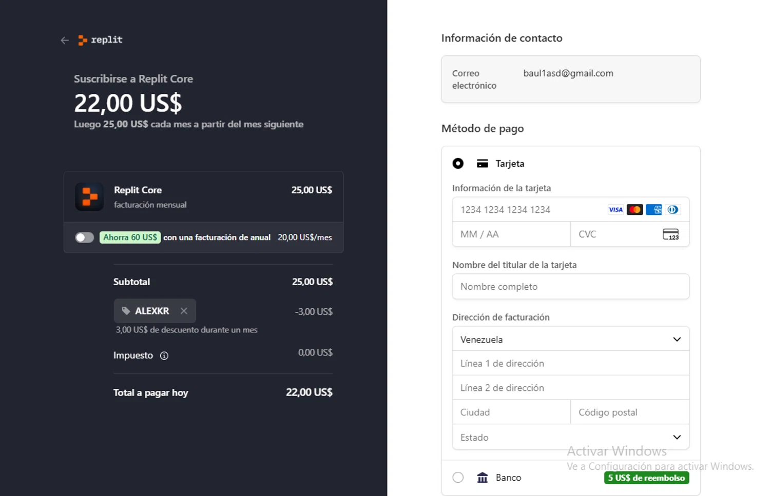The height and width of the screenshot is (496, 770).
Task: Click the 5 US$ de reembolso badge
Action: click(x=646, y=478)
